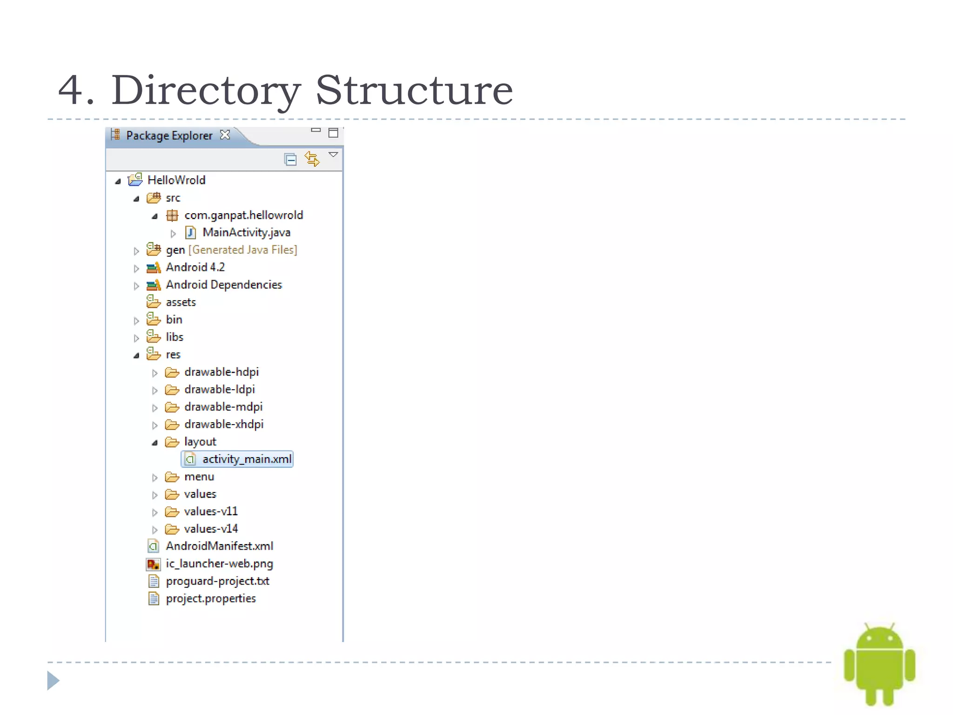Click the activity_main.xml file icon

(190, 459)
